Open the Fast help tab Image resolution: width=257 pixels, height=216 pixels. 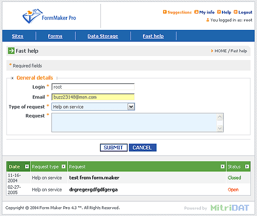pyautogui.click(x=153, y=36)
